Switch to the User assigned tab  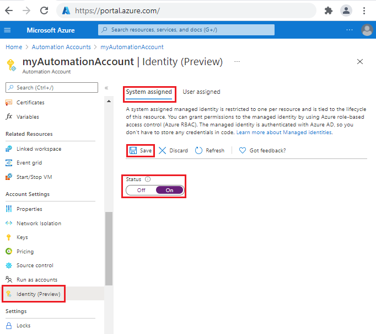click(x=201, y=92)
